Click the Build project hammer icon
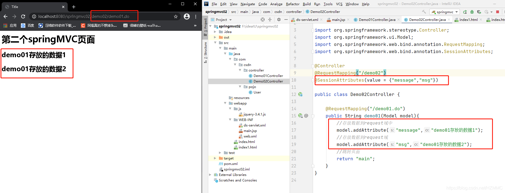 [424, 12]
